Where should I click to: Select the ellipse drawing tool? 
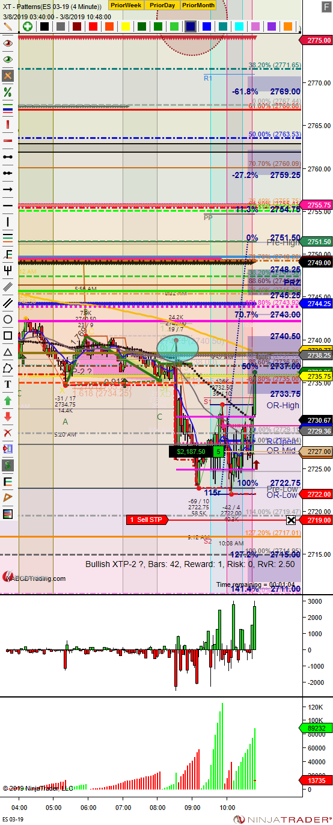point(8,319)
